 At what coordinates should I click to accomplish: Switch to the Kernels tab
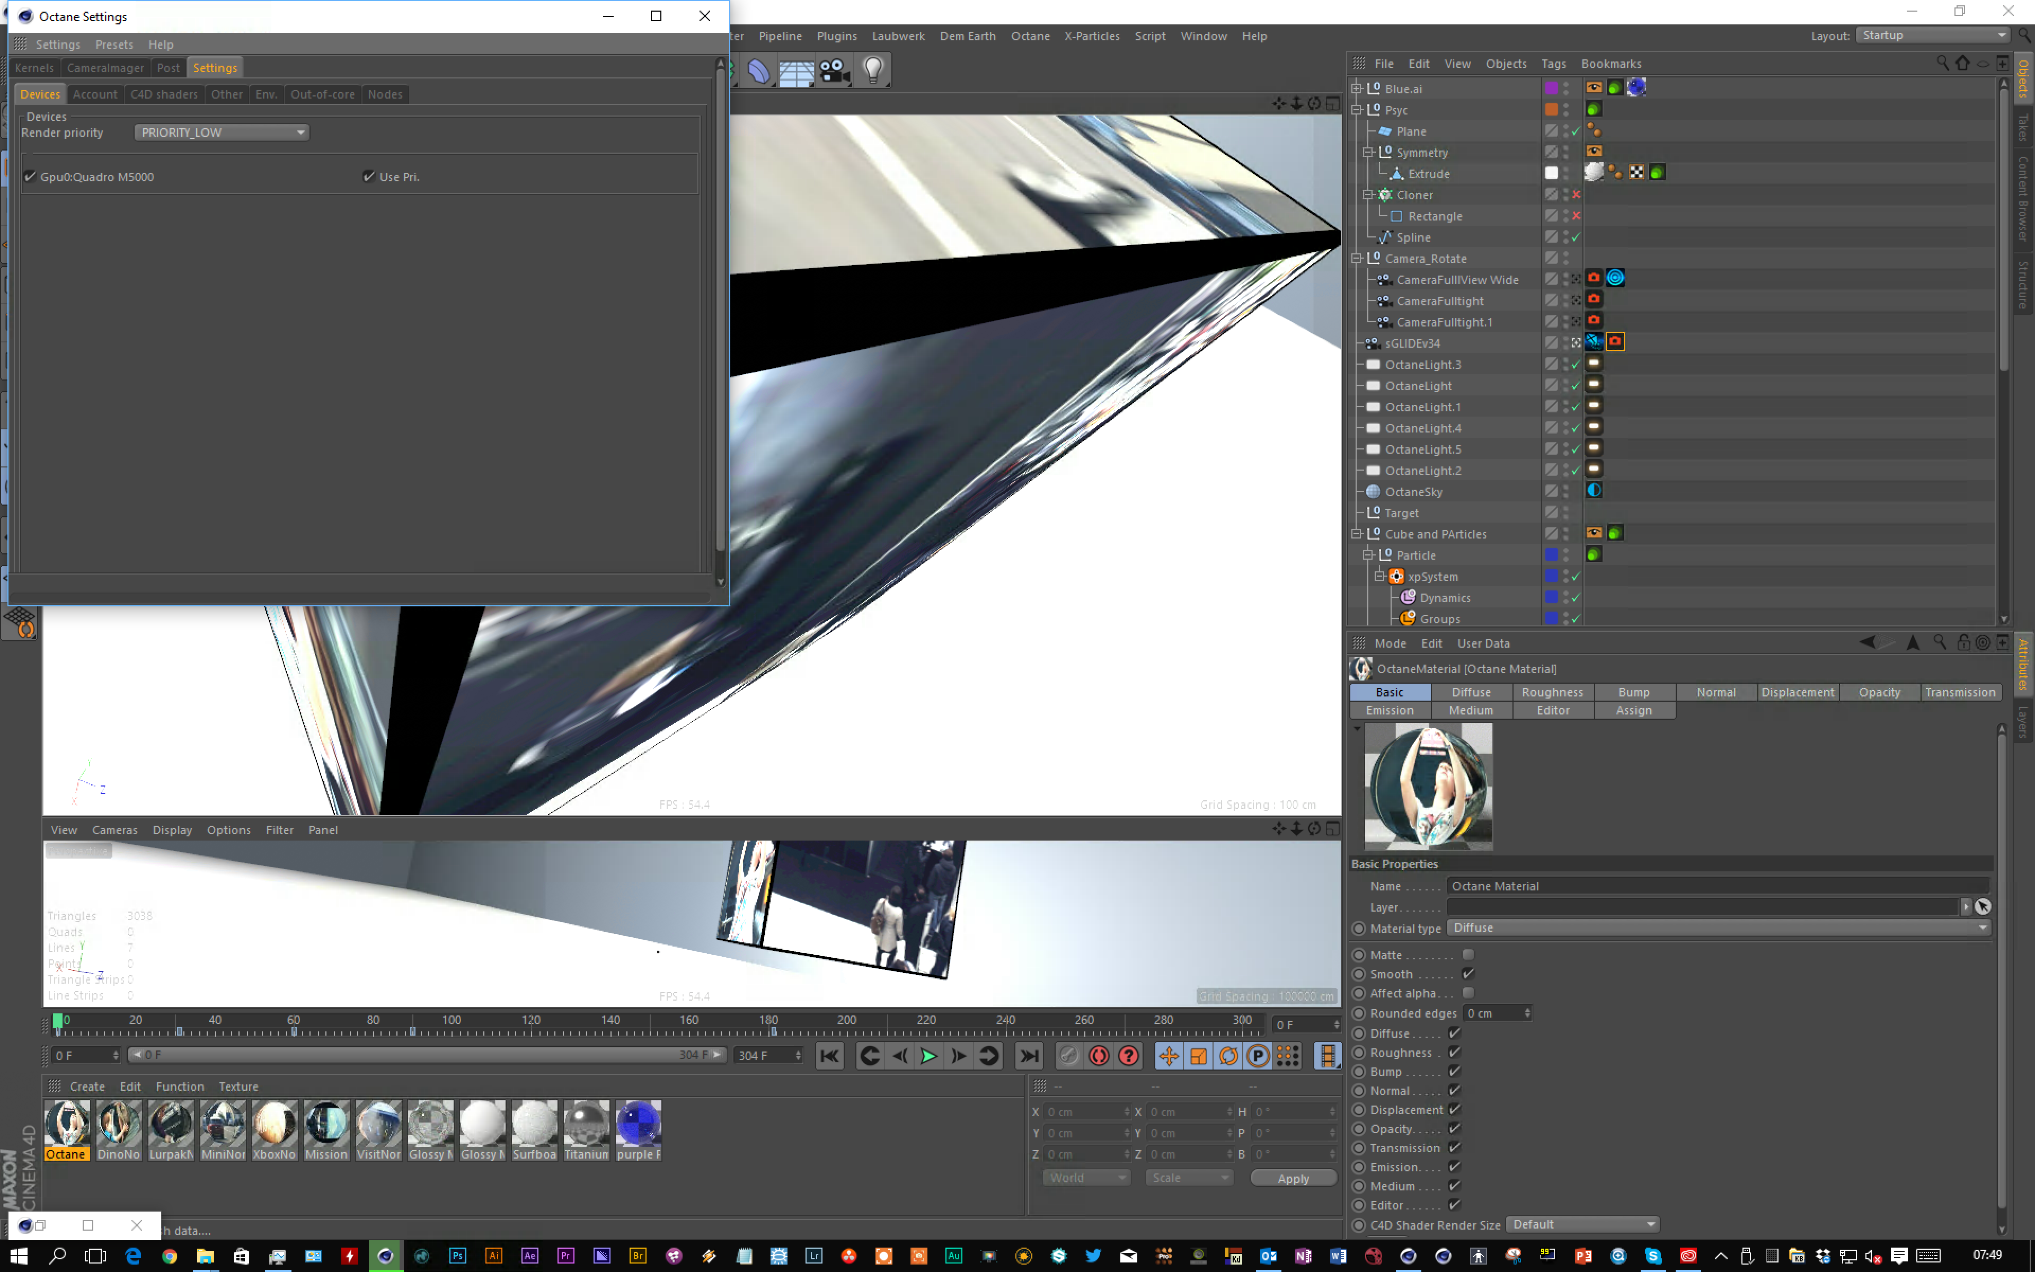[x=34, y=68]
